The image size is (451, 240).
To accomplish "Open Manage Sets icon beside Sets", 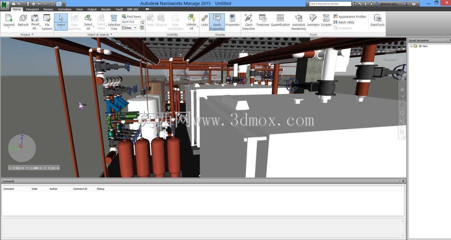I will [142, 28].
